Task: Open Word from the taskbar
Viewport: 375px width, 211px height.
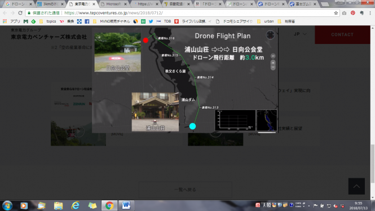Action: click(126, 205)
